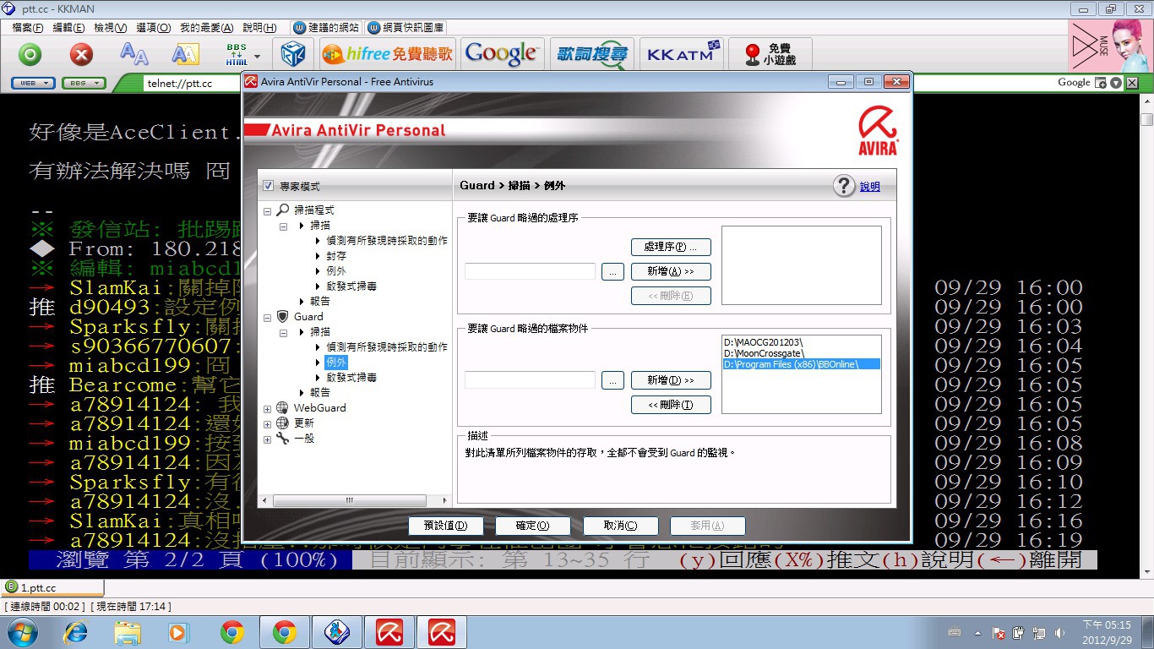
Task: Click the 說明 help link
Action: point(870,187)
